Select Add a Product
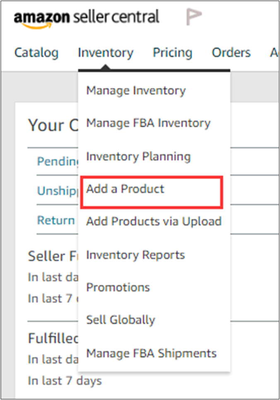Screen dimensions: 280x400 coord(125,189)
